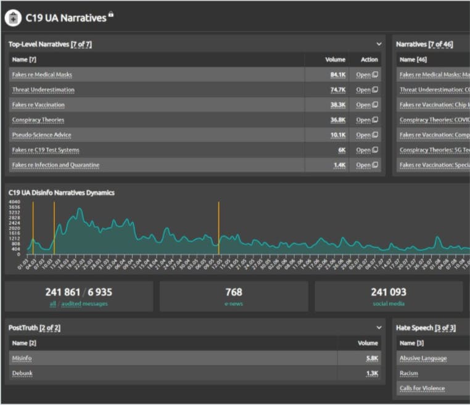The height and width of the screenshot is (405, 470).
Task: Open the Conspiracy Theories narrative row
Action: click(367, 120)
